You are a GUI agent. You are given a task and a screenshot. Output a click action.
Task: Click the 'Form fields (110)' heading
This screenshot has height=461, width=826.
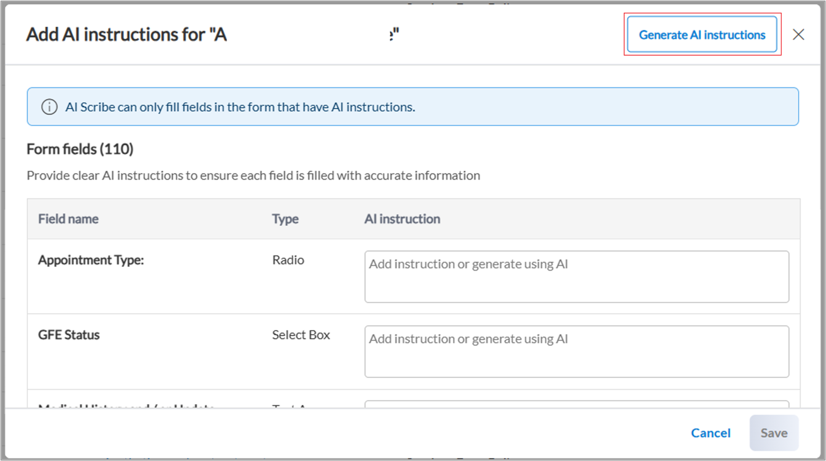(80, 149)
